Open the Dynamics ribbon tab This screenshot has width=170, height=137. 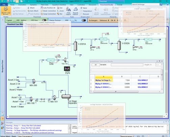33,5
